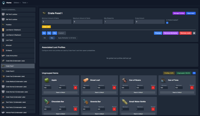Click the yellow Copy Loot button
The width and height of the screenshot is (200, 116).
[46, 27]
